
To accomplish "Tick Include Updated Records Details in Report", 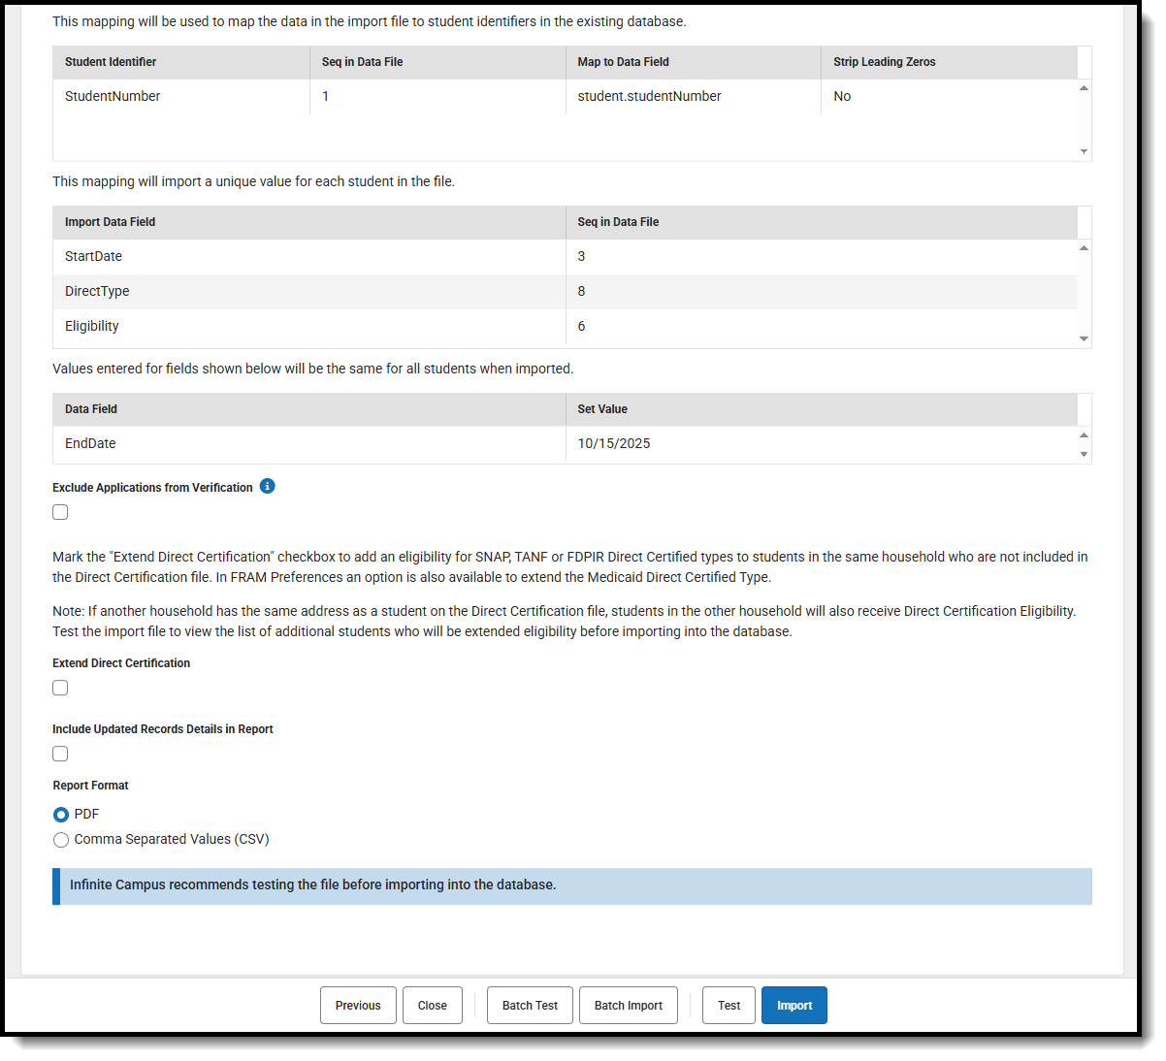I will pyautogui.click(x=60, y=754).
